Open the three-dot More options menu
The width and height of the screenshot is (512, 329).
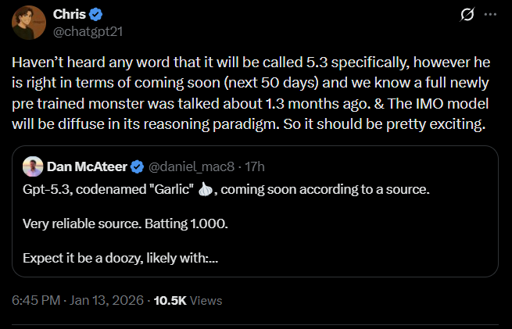pyautogui.click(x=490, y=15)
